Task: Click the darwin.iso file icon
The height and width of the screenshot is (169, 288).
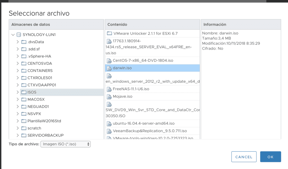Action: pyautogui.click(x=109, y=68)
